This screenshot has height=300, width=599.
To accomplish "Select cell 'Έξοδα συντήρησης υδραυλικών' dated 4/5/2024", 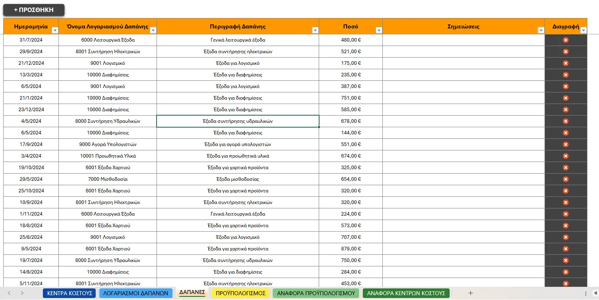I will (x=238, y=121).
